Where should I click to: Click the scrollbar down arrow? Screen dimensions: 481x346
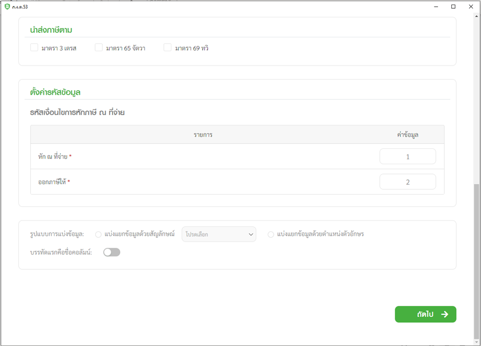click(477, 342)
